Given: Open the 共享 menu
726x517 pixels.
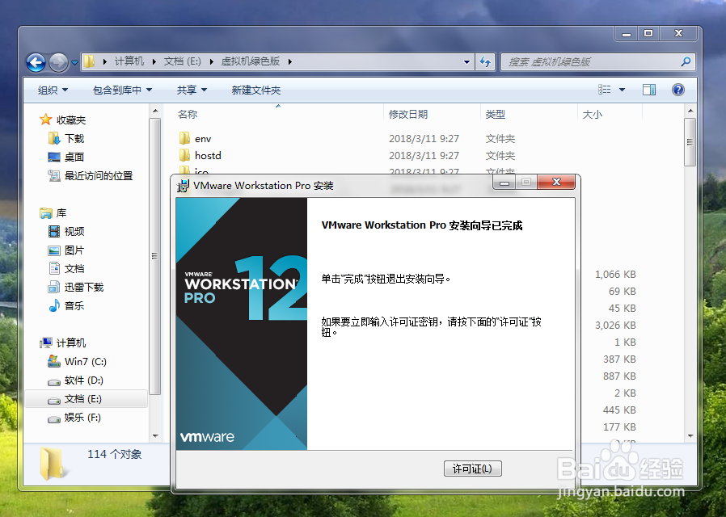Looking at the screenshot, I should (192, 90).
